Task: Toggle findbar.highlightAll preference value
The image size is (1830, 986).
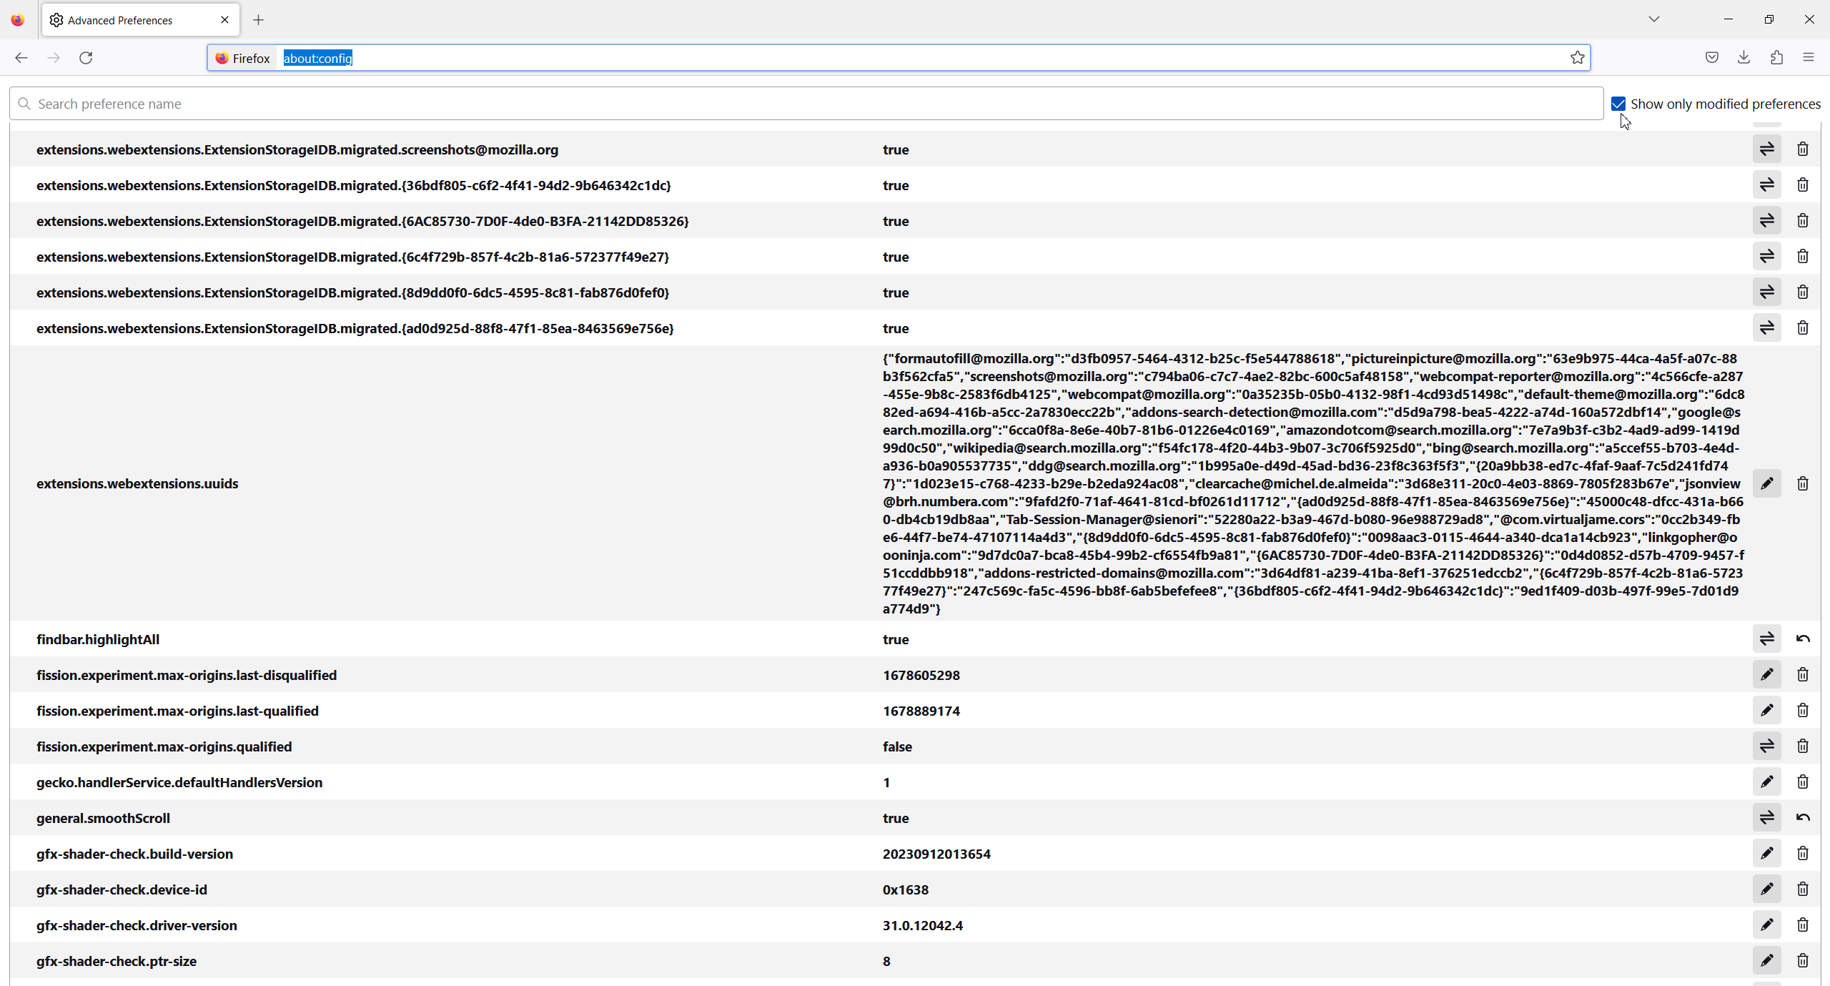Action: (1766, 639)
